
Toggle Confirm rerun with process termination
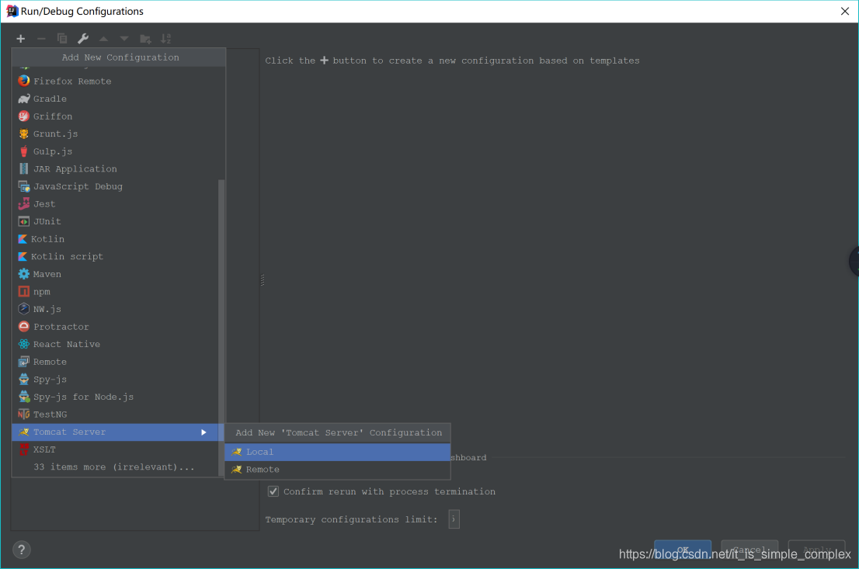[x=273, y=491]
